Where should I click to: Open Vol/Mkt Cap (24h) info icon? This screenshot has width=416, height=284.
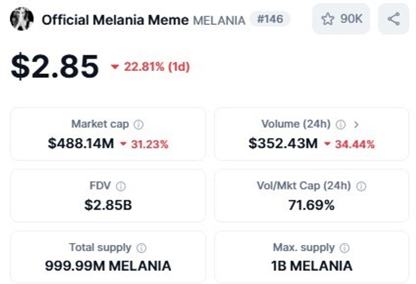click(361, 186)
